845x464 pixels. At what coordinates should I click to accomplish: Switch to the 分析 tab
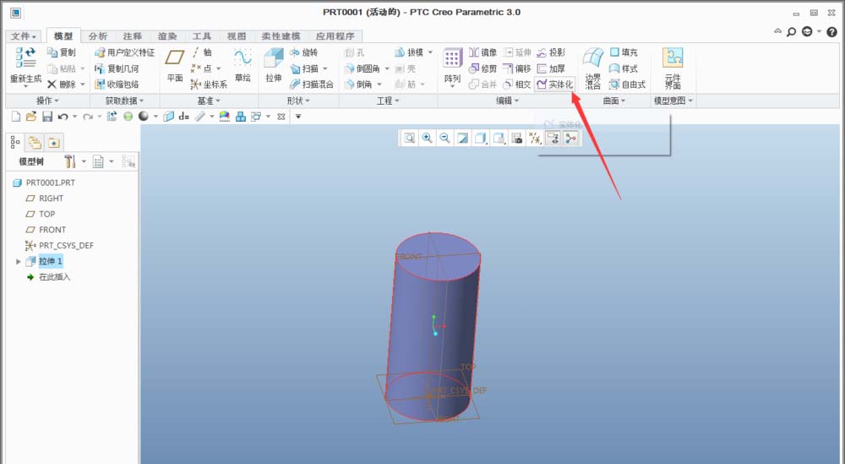click(97, 36)
